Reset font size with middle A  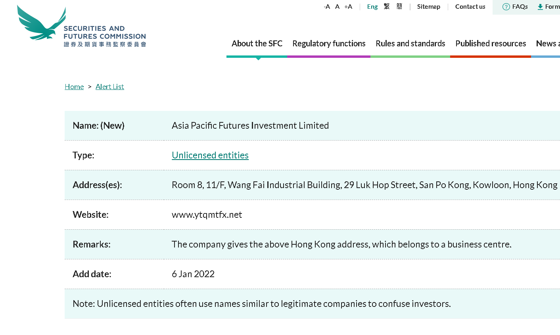click(337, 7)
